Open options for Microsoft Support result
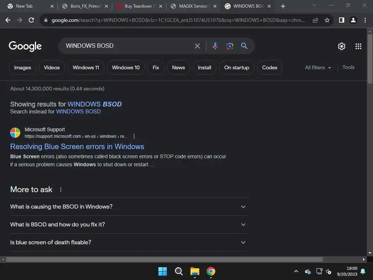This screenshot has height=280, width=373. (134, 136)
